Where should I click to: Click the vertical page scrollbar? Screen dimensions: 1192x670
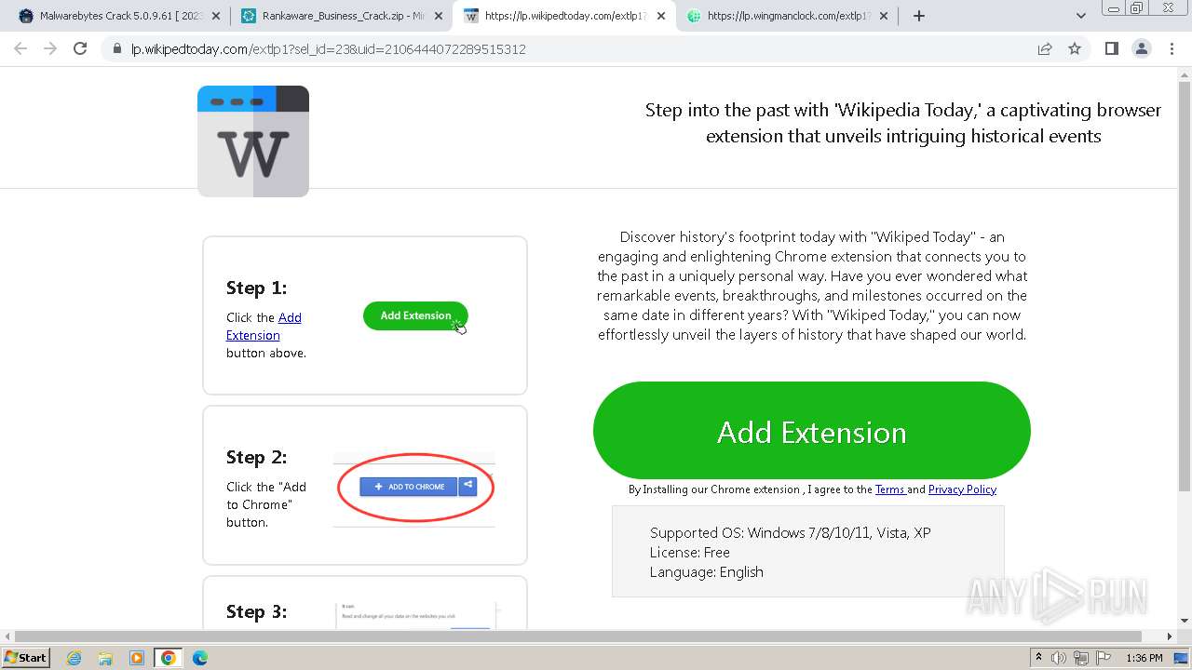[1184, 287]
